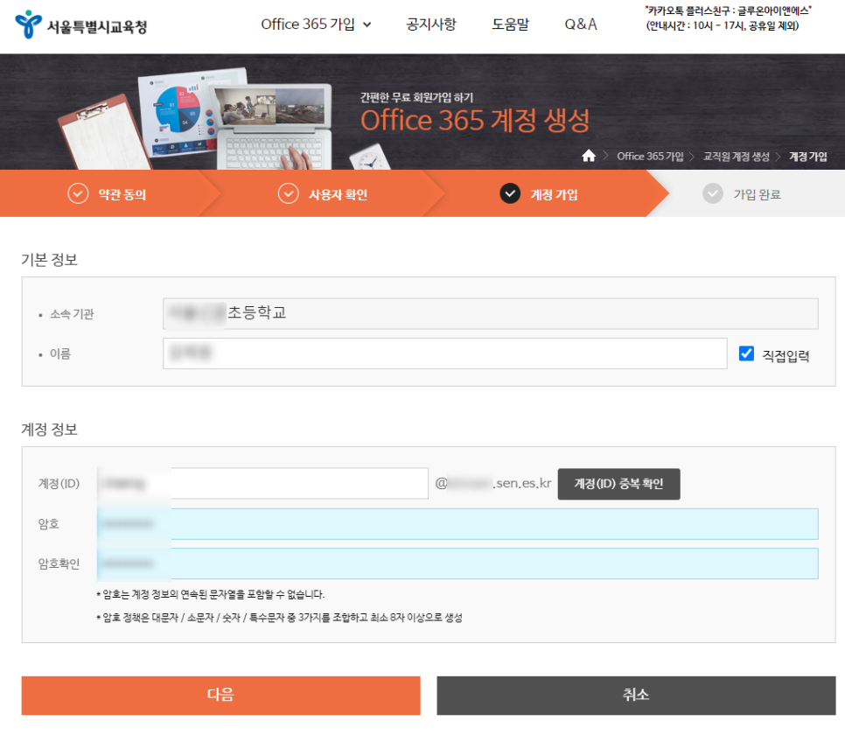Click the 사용자 확인 step check icon
This screenshot has height=735, width=845.
(289, 193)
